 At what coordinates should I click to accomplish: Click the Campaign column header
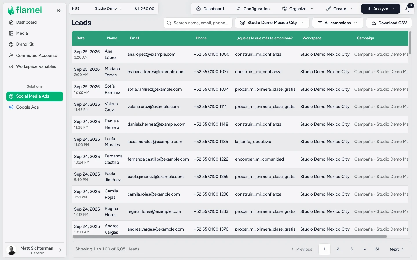(365, 38)
